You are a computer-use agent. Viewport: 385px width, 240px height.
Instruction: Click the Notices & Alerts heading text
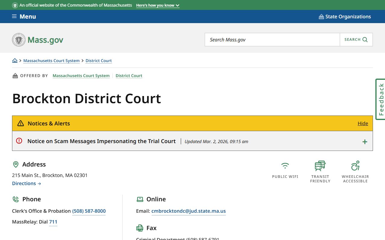49,123
